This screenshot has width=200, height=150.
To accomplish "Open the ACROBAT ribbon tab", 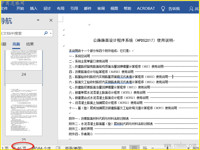I will pyautogui.click(x=146, y=8).
